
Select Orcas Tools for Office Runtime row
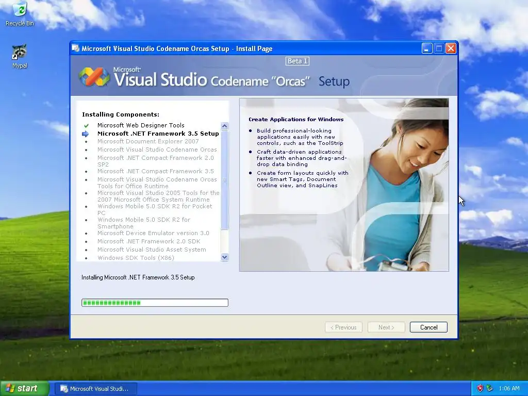[157, 183]
